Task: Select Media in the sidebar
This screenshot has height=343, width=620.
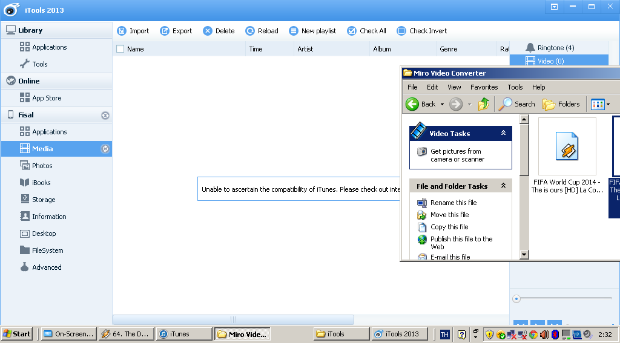Action: coord(56,149)
